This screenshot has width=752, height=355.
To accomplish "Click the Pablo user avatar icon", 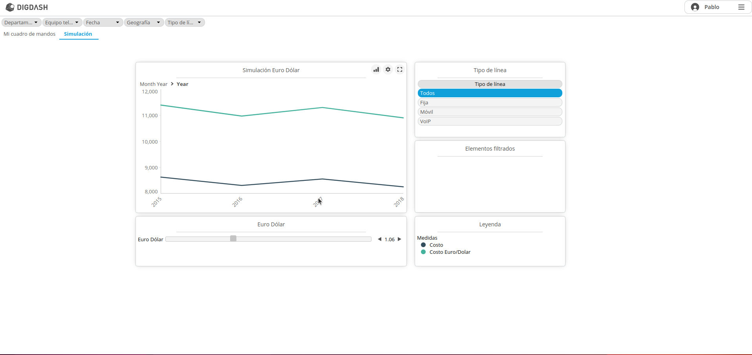I will [x=695, y=7].
